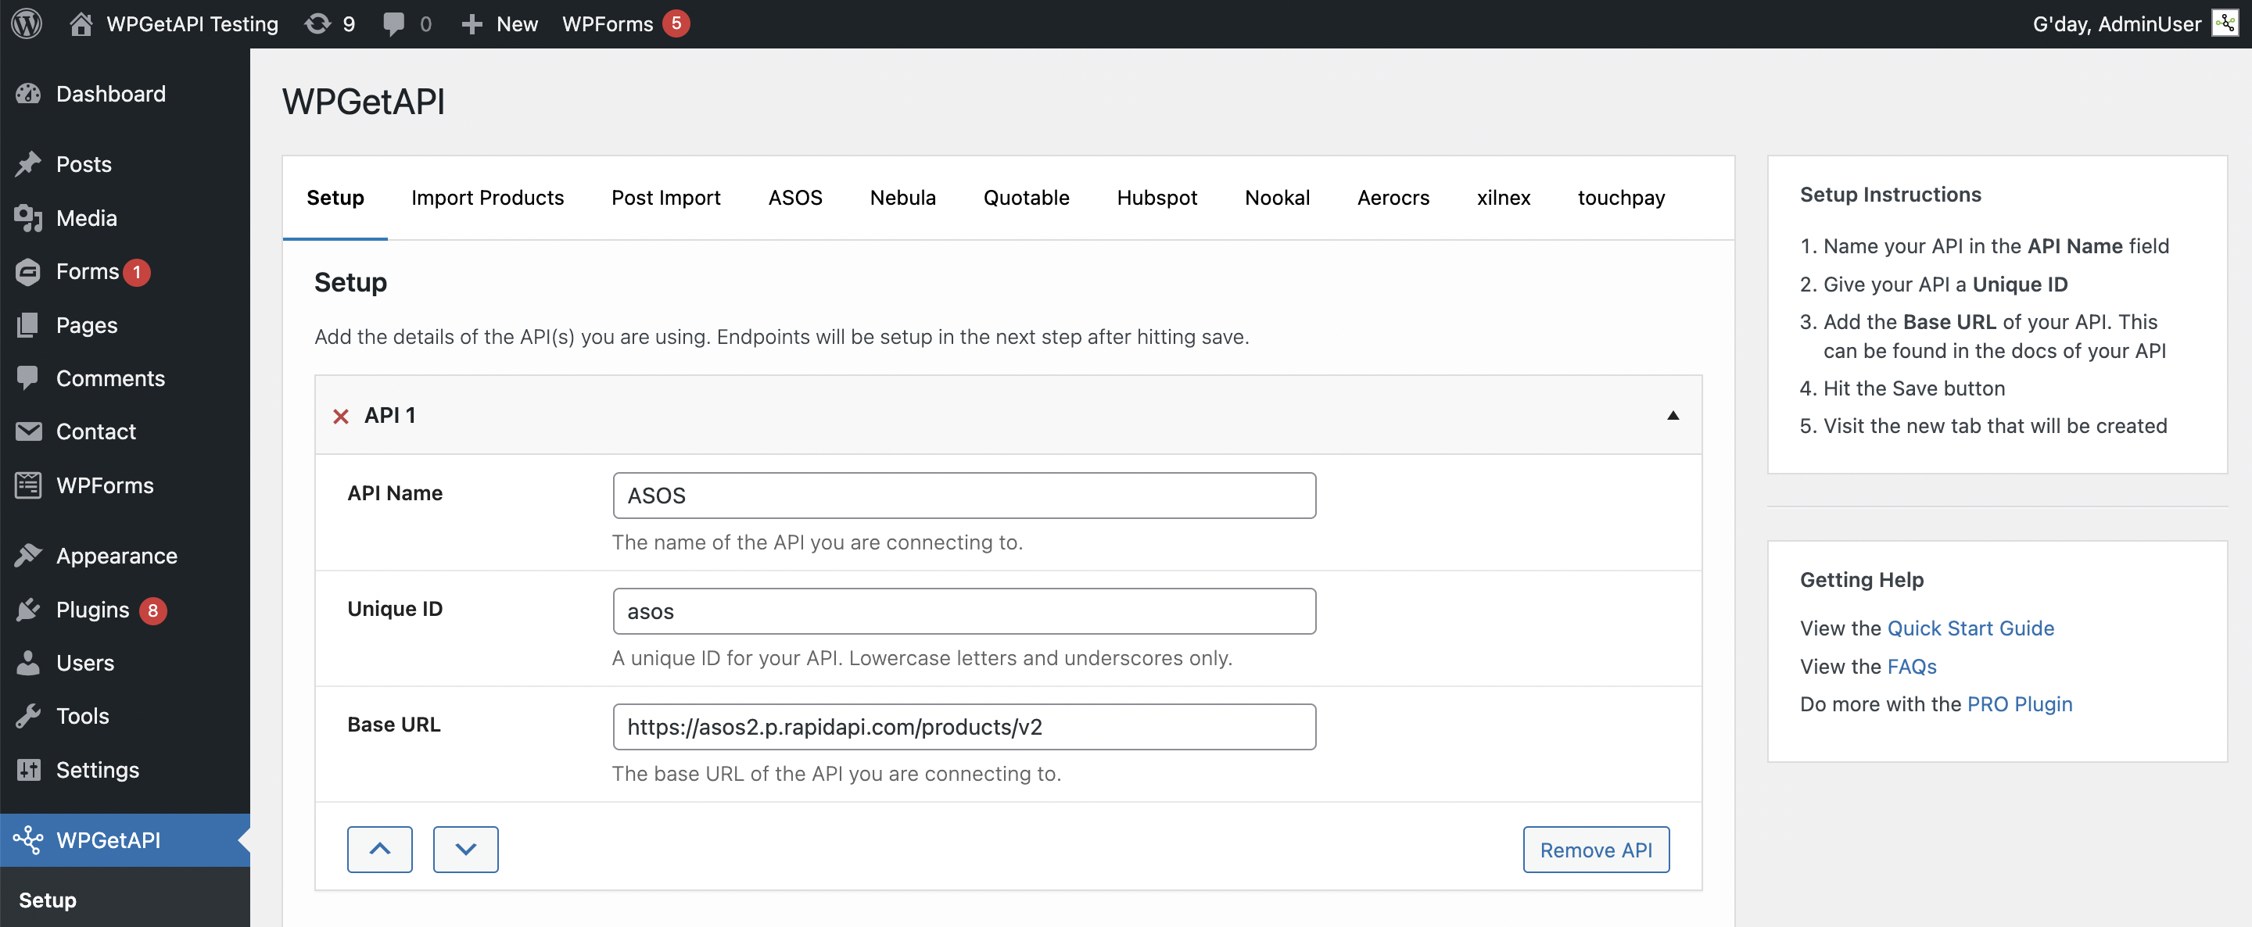Click the Plugins plug icon
The height and width of the screenshot is (927, 2252).
tap(28, 610)
